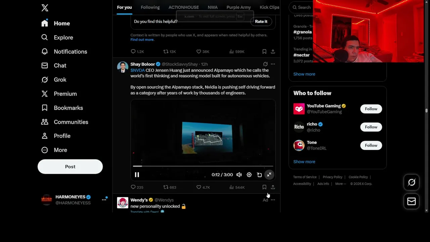Screen dimensions: 430x242
Task: Switch to Kick Clips tab
Action: click(269, 7)
